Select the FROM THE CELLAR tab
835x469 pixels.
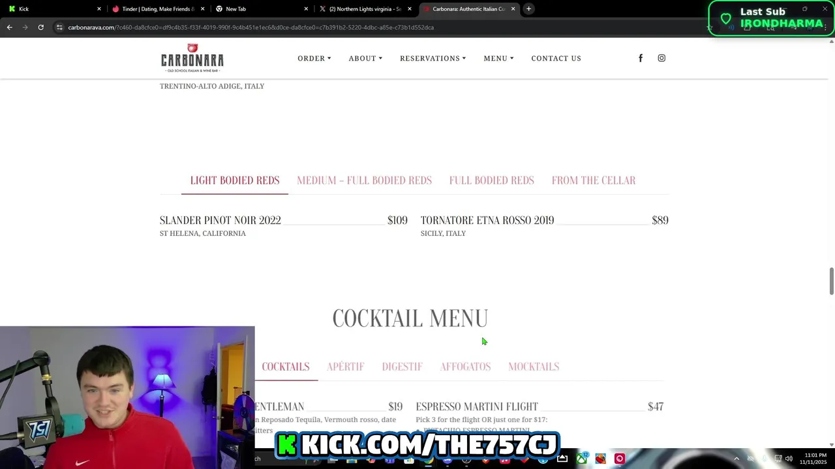(594, 180)
